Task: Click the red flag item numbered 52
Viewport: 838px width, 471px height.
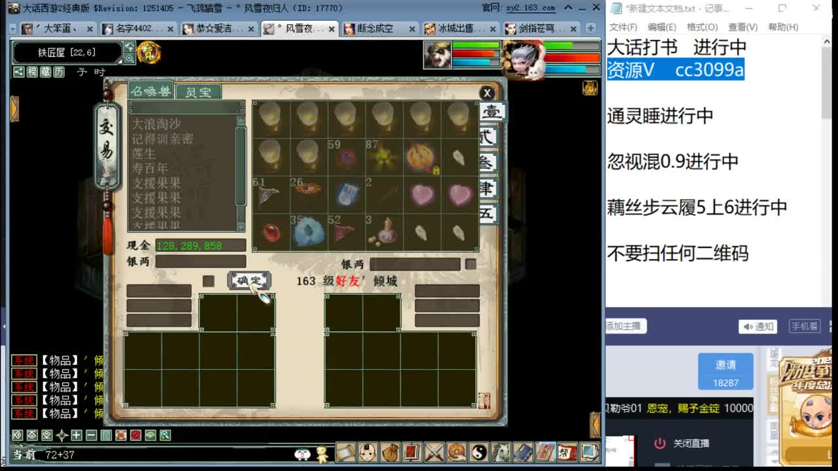Action: pos(346,232)
